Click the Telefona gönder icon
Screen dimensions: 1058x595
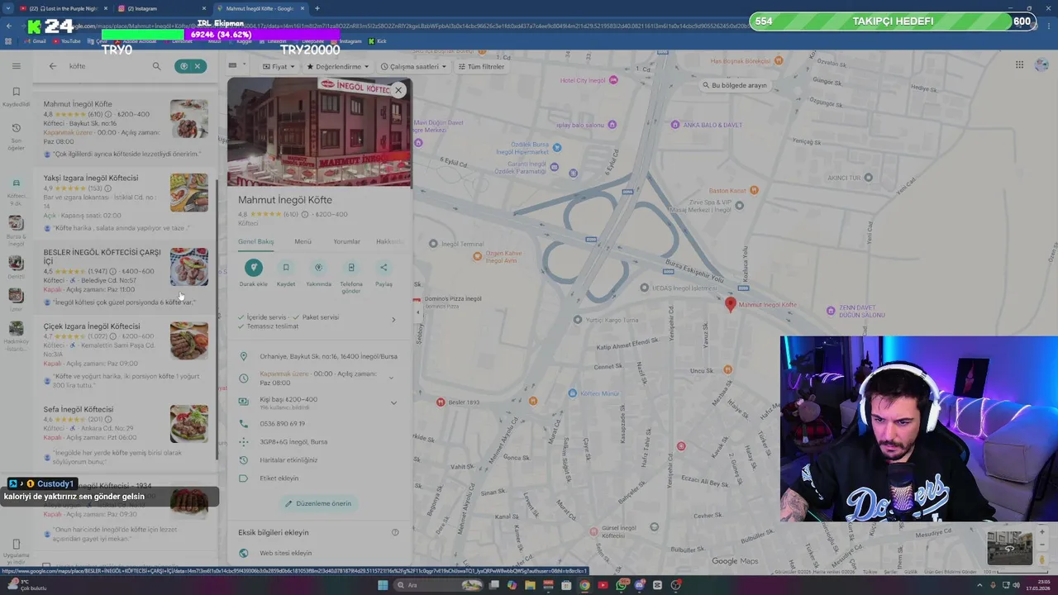click(x=351, y=267)
